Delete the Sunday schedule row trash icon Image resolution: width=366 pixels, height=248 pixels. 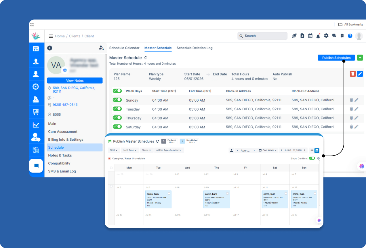[351, 100]
